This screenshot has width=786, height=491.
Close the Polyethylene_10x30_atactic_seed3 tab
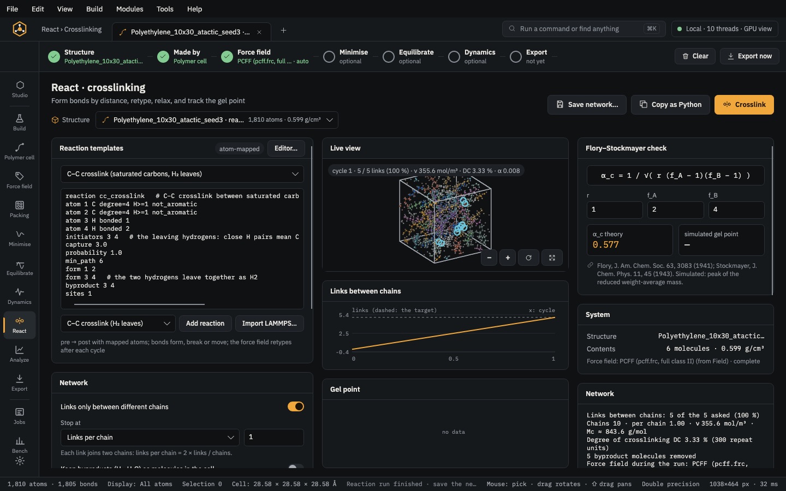259,32
